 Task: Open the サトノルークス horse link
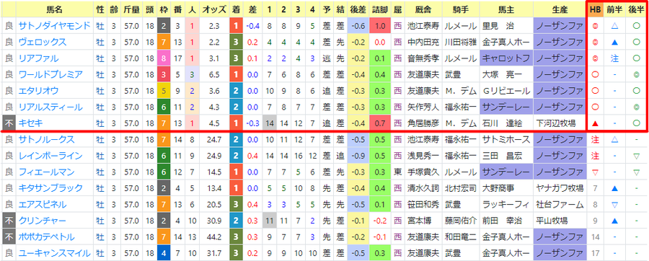click(x=46, y=139)
